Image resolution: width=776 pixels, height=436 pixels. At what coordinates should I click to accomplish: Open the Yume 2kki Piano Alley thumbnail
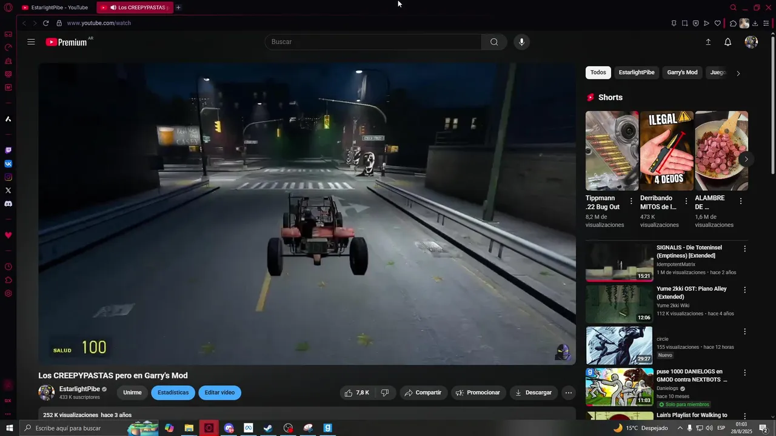(x=619, y=304)
